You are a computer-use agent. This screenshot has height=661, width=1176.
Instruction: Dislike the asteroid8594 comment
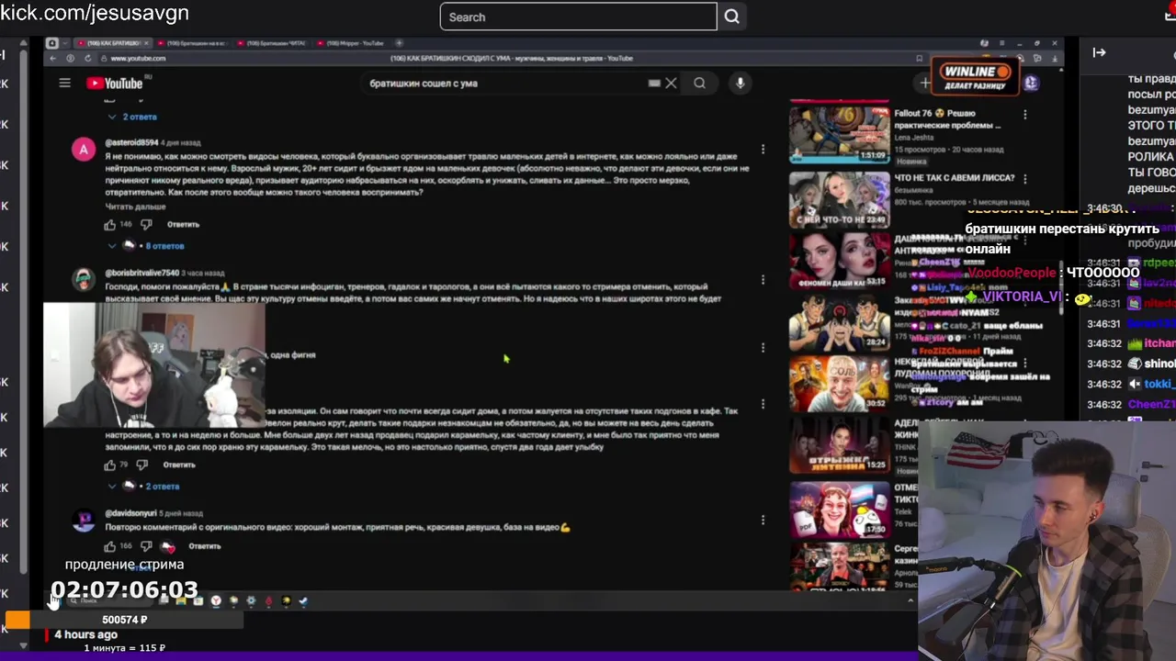pyautogui.click(x=145, y=224)
